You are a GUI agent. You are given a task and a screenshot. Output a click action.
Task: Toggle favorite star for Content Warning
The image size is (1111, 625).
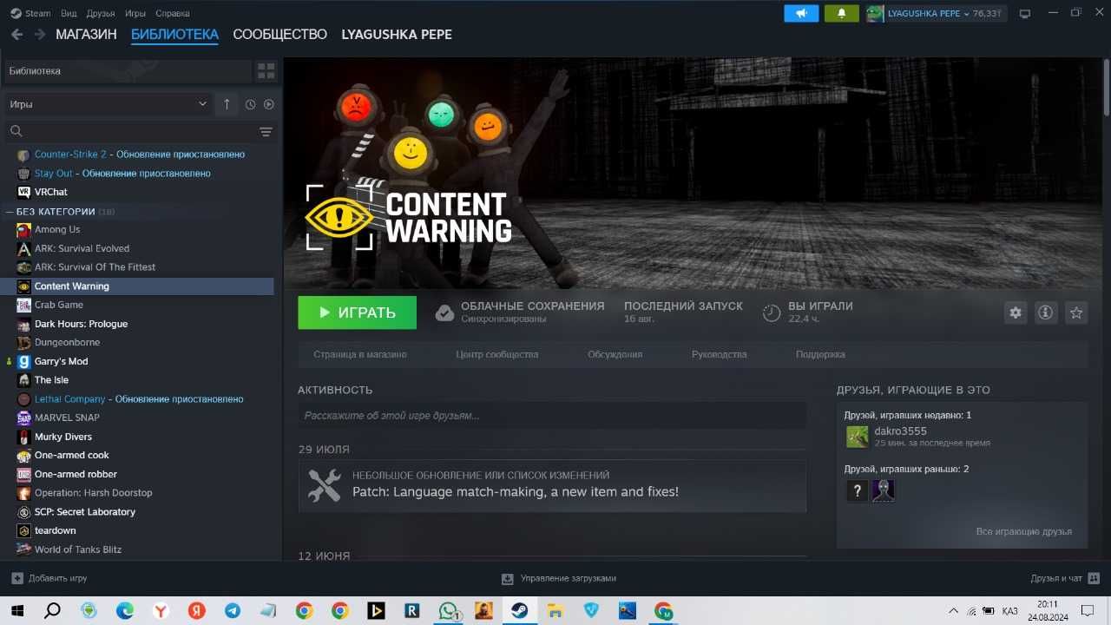point(1076,312)
